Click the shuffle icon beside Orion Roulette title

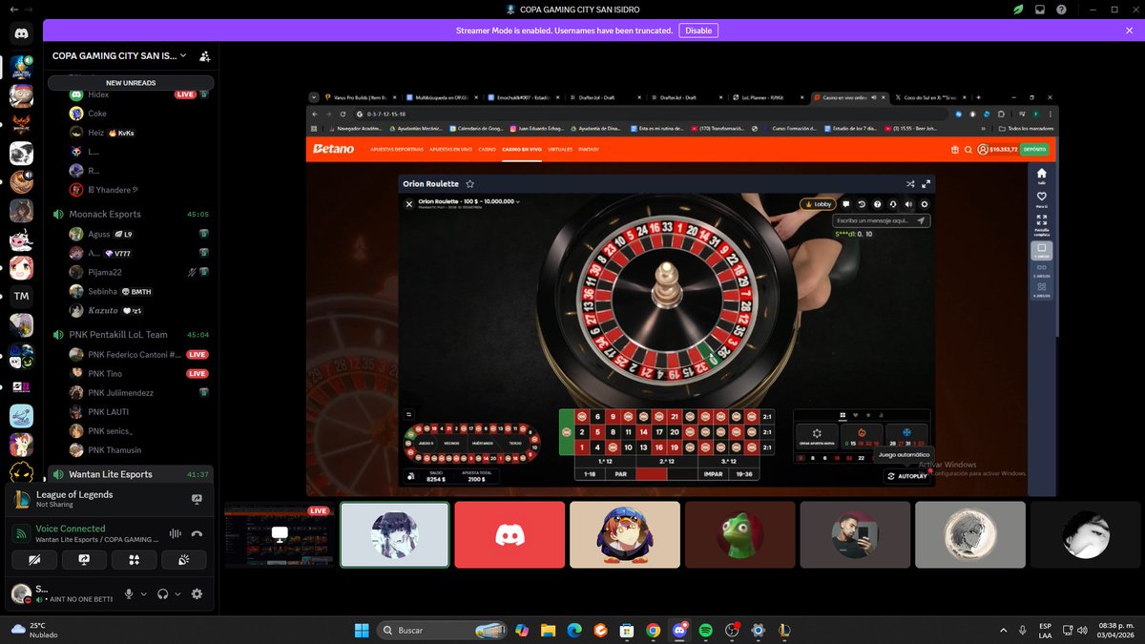(x=910, y=183)
